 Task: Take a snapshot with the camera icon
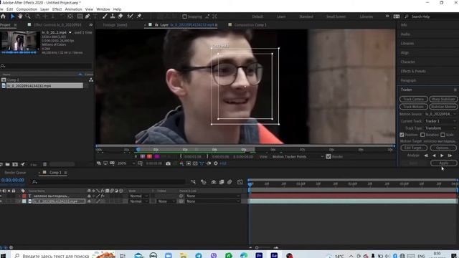point(168,163)
